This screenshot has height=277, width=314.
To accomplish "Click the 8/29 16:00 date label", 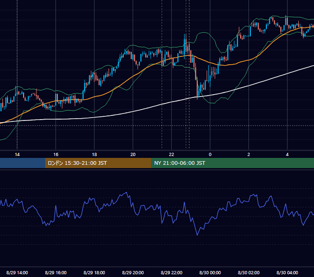I will pos(56,272).
